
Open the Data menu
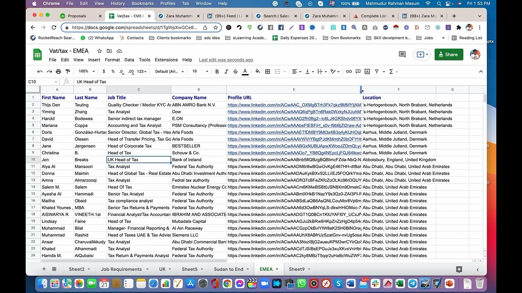(x=129, y=60)
